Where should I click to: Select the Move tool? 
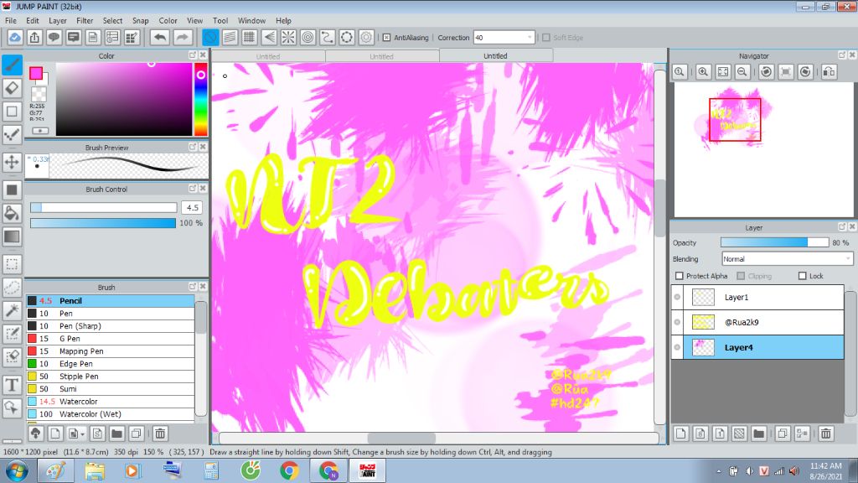coord(12,162)
